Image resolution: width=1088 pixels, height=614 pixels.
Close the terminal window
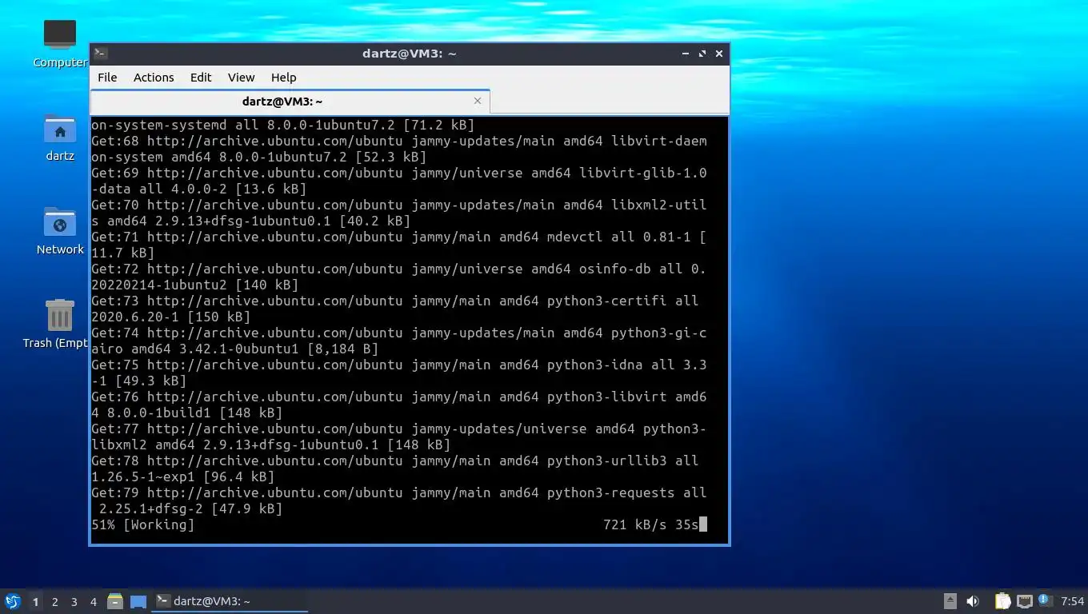point(719,54)
